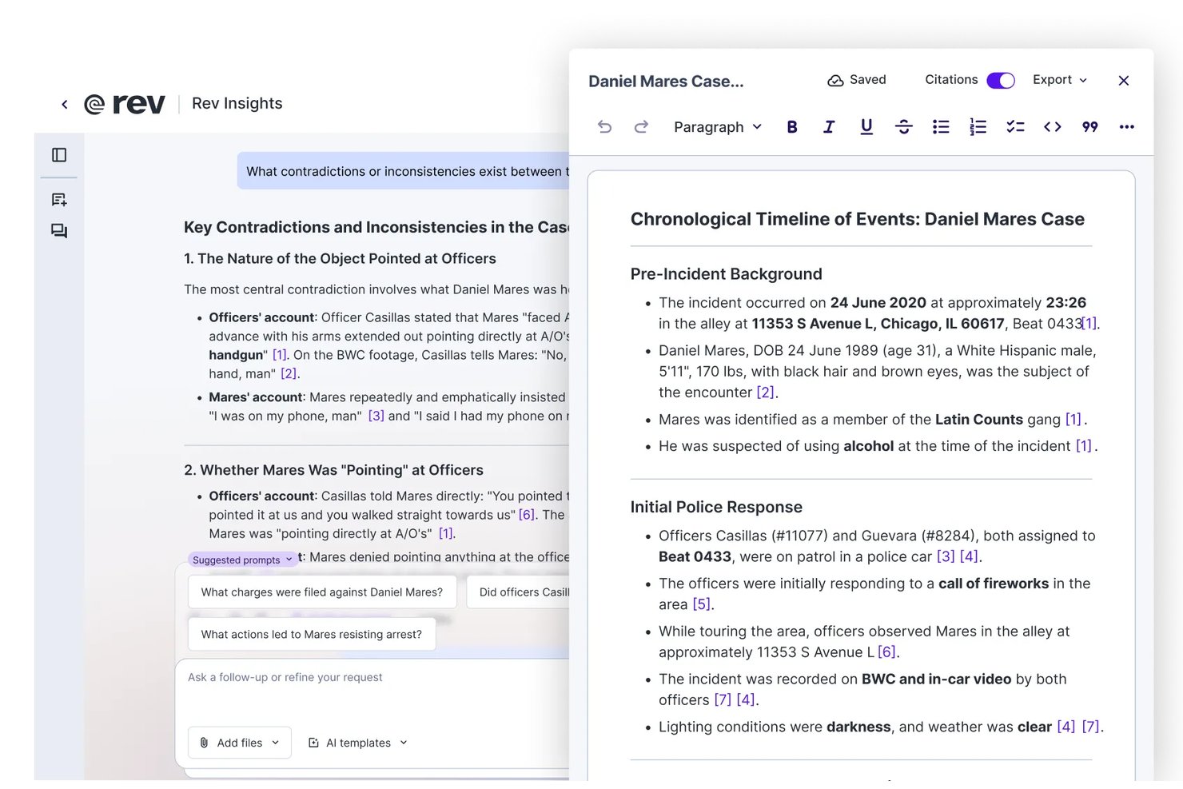
Task: Select prompt about actions leading to resisting arrest
Action: point(312,634)
